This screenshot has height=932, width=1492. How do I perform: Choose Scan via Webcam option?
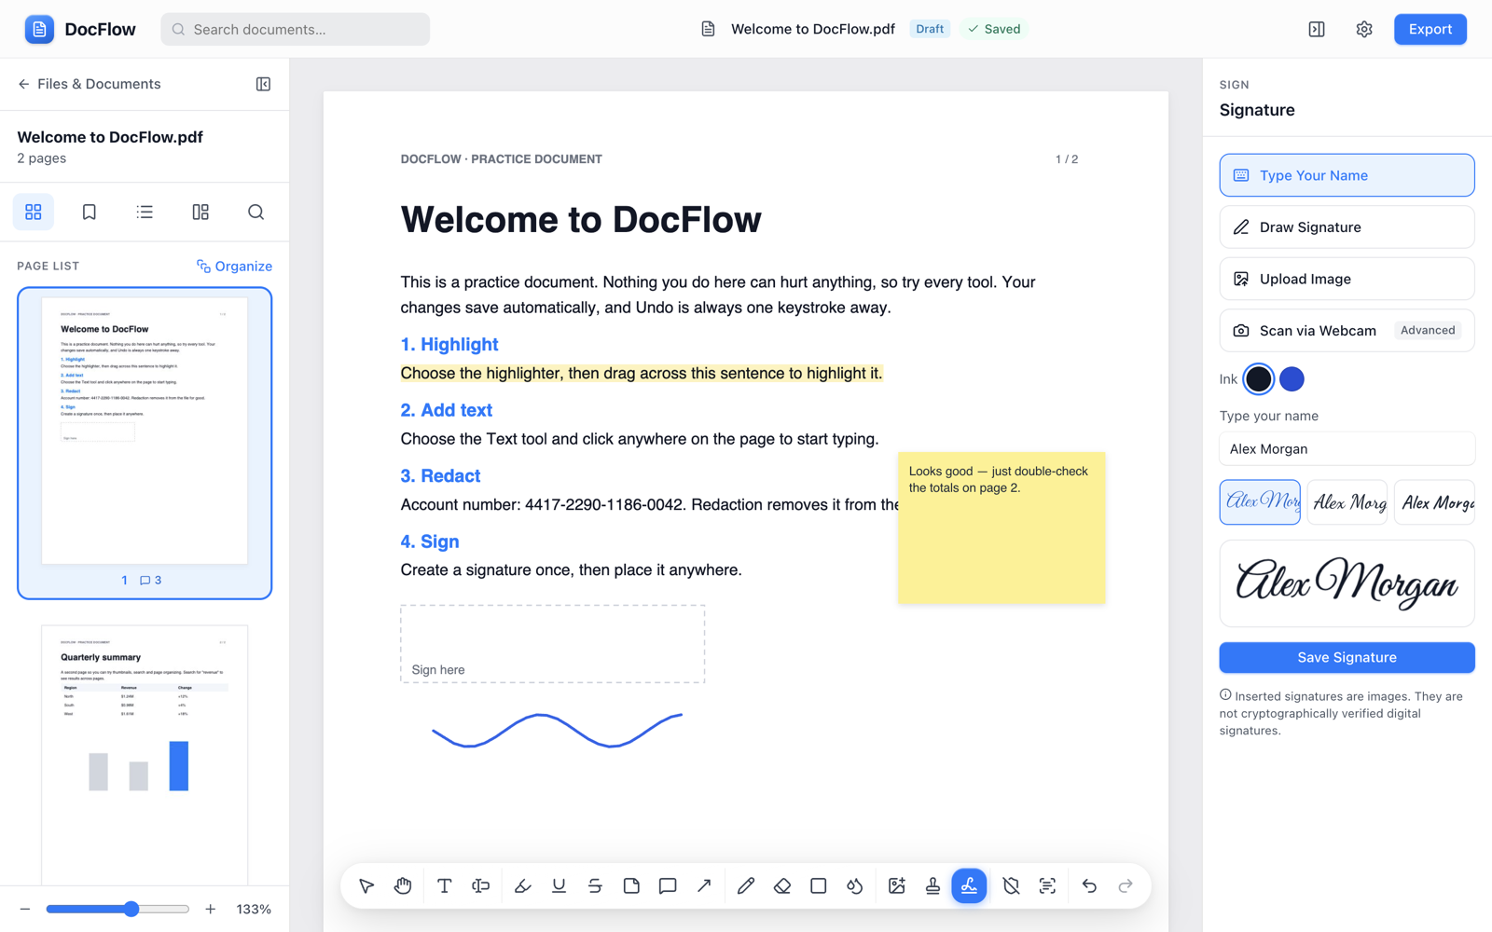click(x=1347, y=331)
